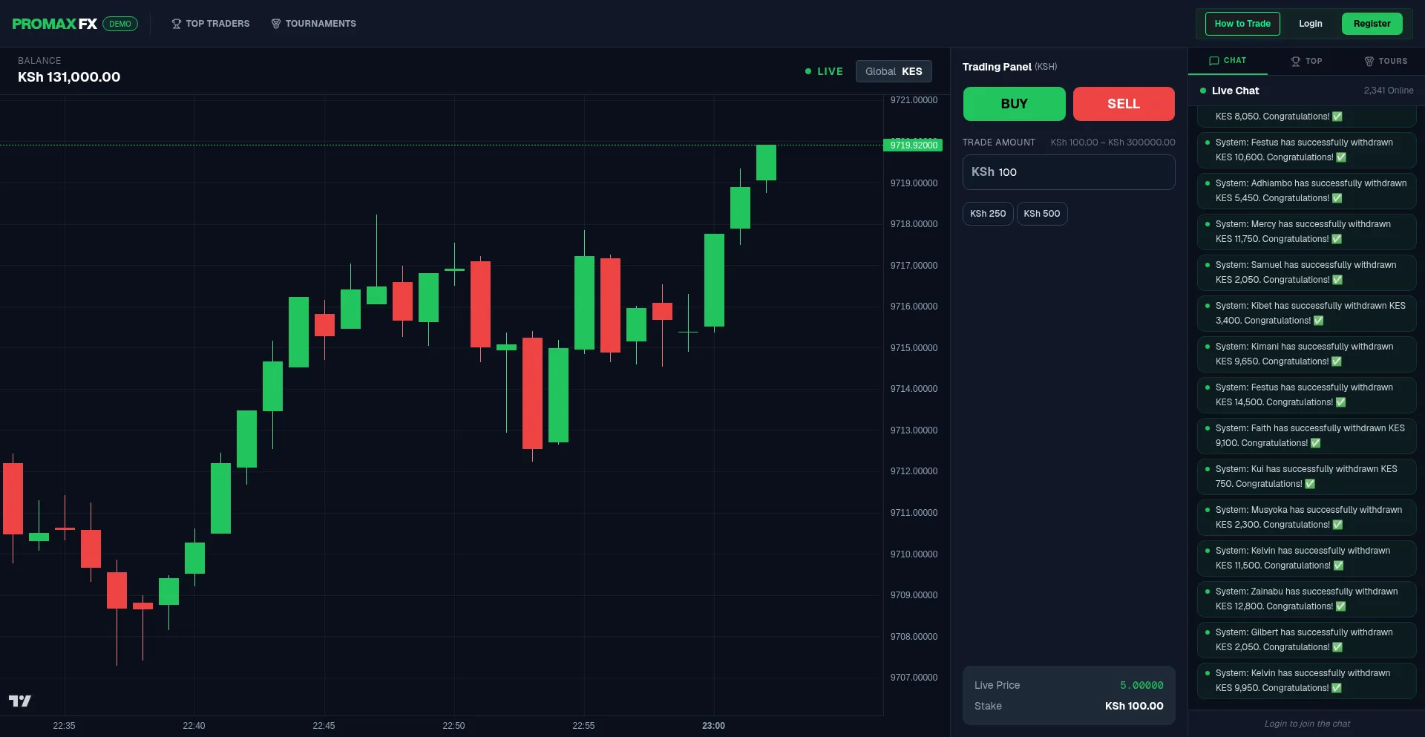The image size is (1425, 737).
Task: Click the current price label 9719.92000
Action: click(914, 145)
